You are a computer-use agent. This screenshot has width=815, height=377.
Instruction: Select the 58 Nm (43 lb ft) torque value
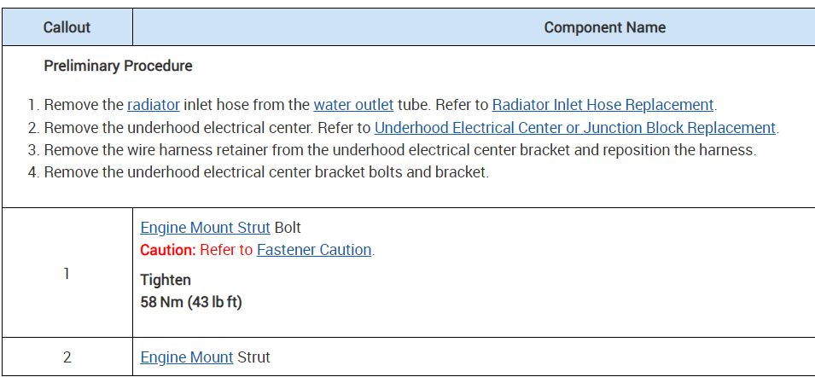click(191, 302)
